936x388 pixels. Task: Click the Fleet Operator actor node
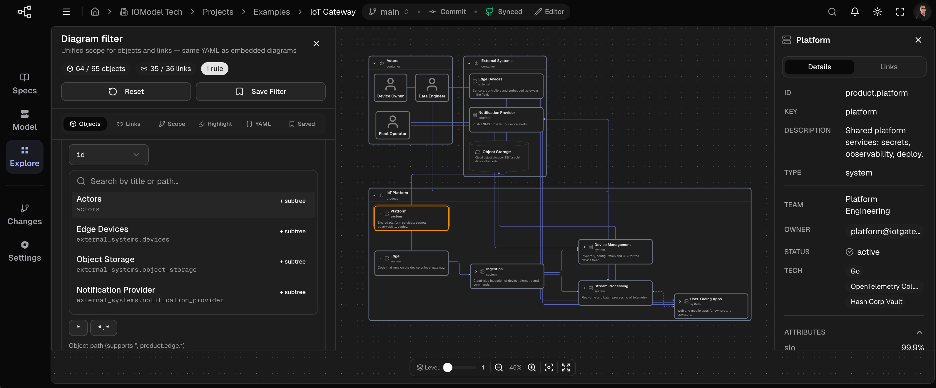pyautogui.click(x=392, y=125)
